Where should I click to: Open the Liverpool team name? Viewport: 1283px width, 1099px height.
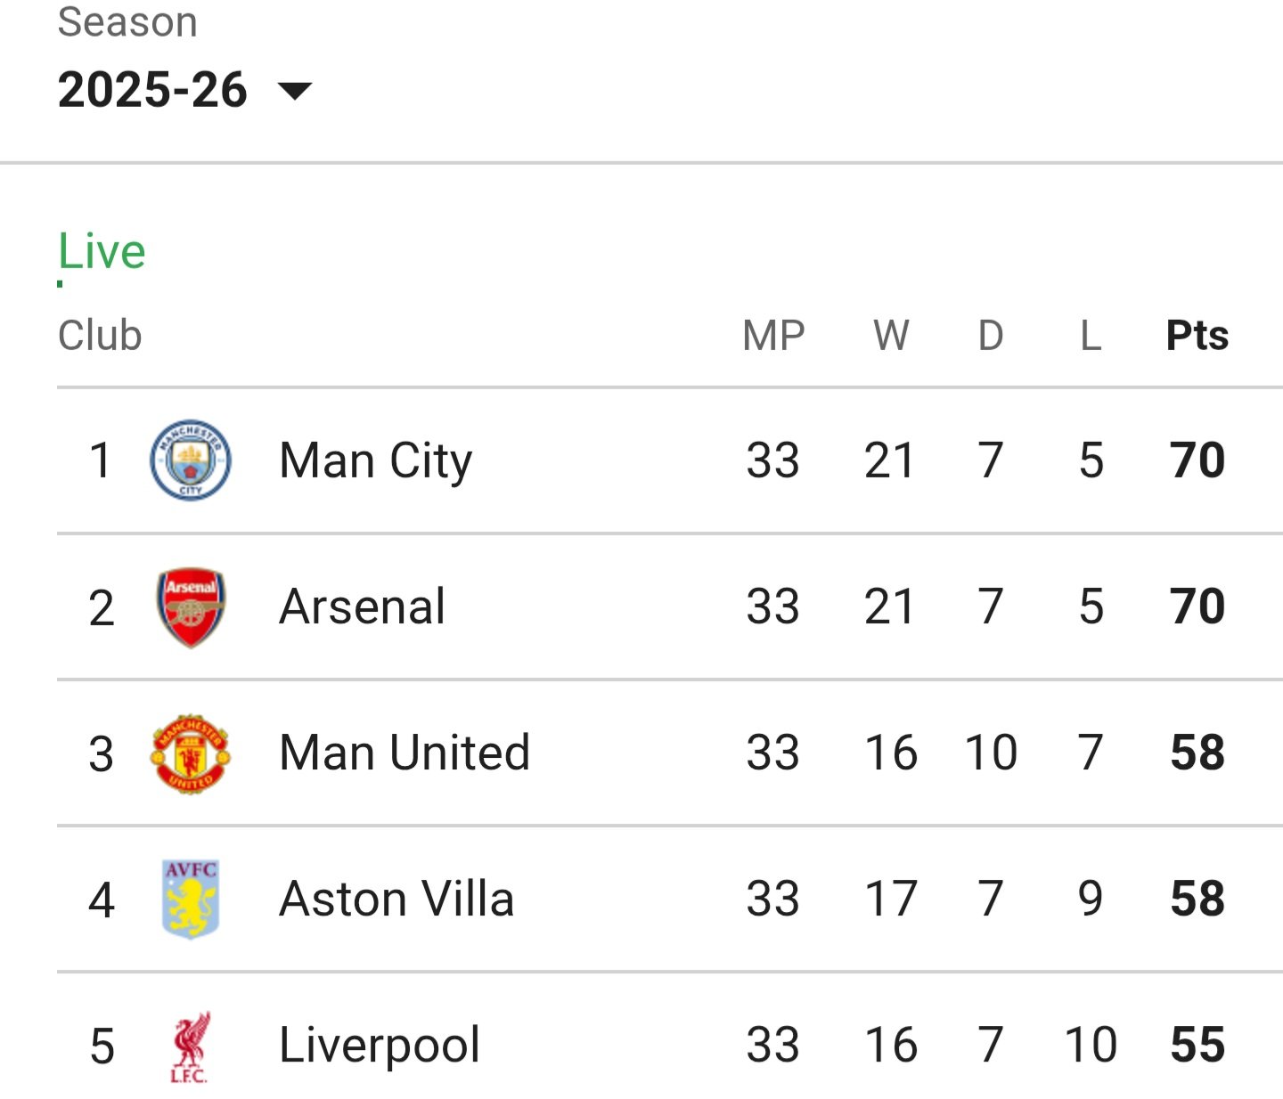[380, 1046]
